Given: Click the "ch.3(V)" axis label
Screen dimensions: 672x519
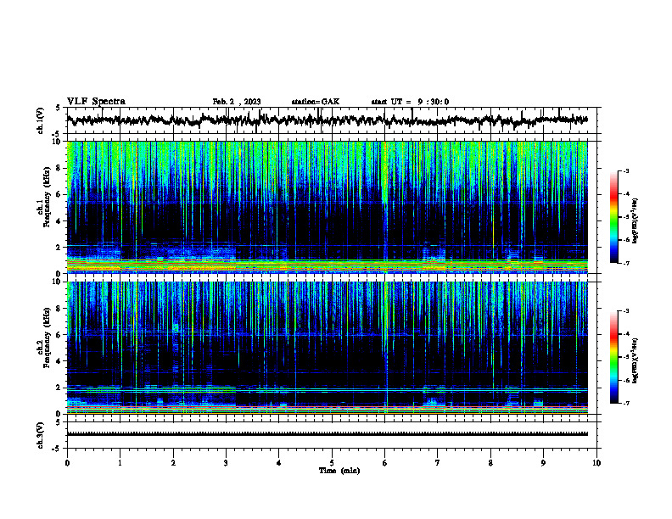Looking at the screenshot, I should (x=41, y=436).
